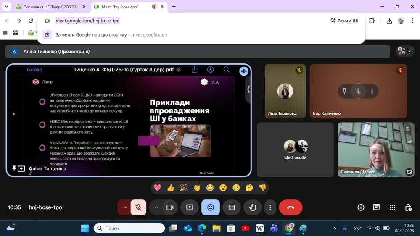Image resolution: width=420 pixels, height=236 pixels.
Task: Open meeting details info icon
Action: click(361, 207)
